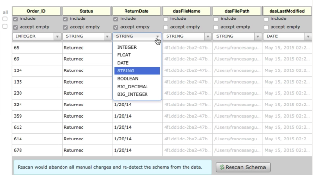The image size is (313, 175).
Task: Choose BOOLEAN from the type list
Action: pyautogui.click(x=137, y=78)
